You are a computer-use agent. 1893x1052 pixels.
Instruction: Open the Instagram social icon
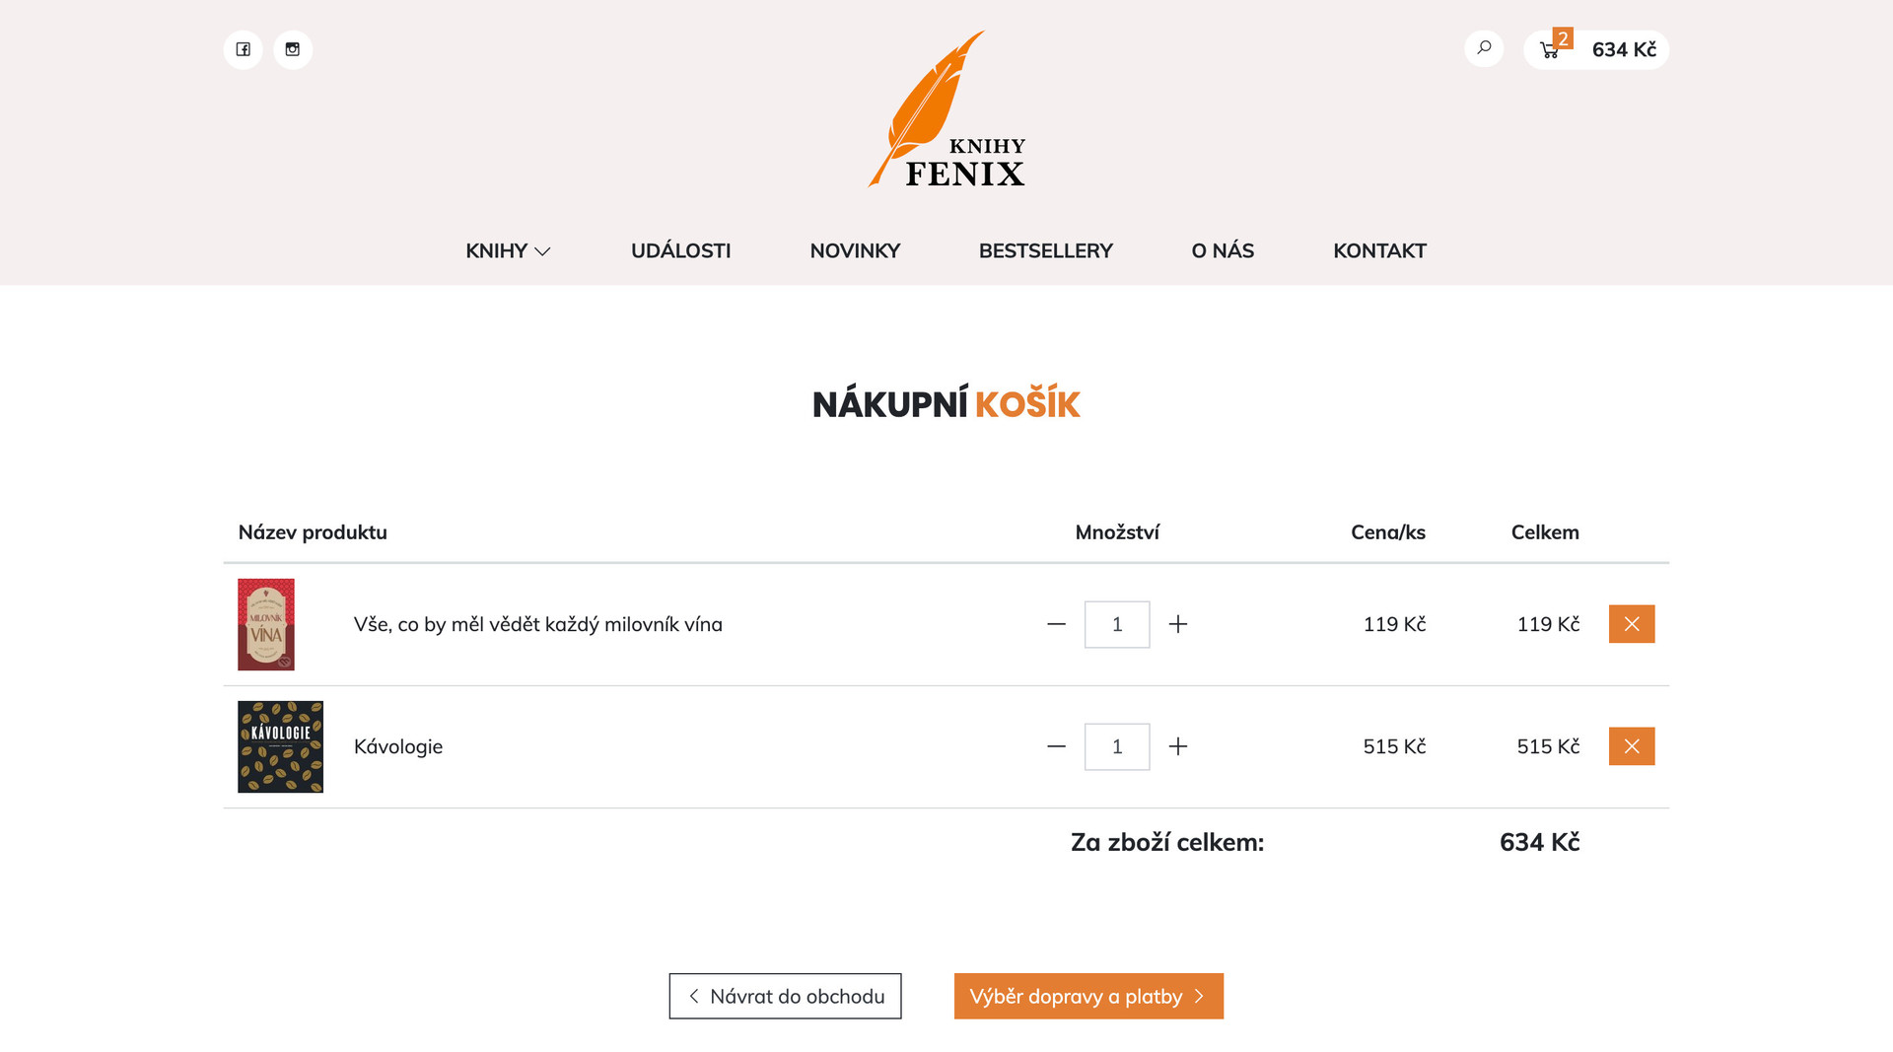coord(293,49)
